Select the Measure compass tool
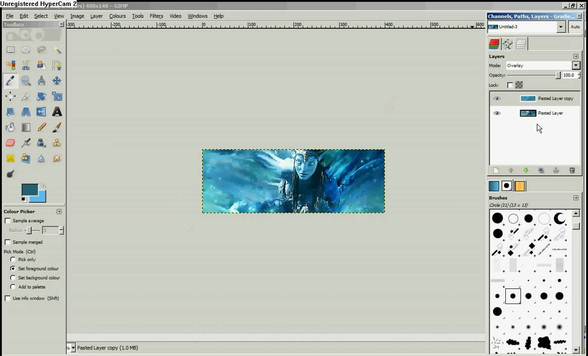588x356 pixels. pyautogui.click(x=41, y=81)
